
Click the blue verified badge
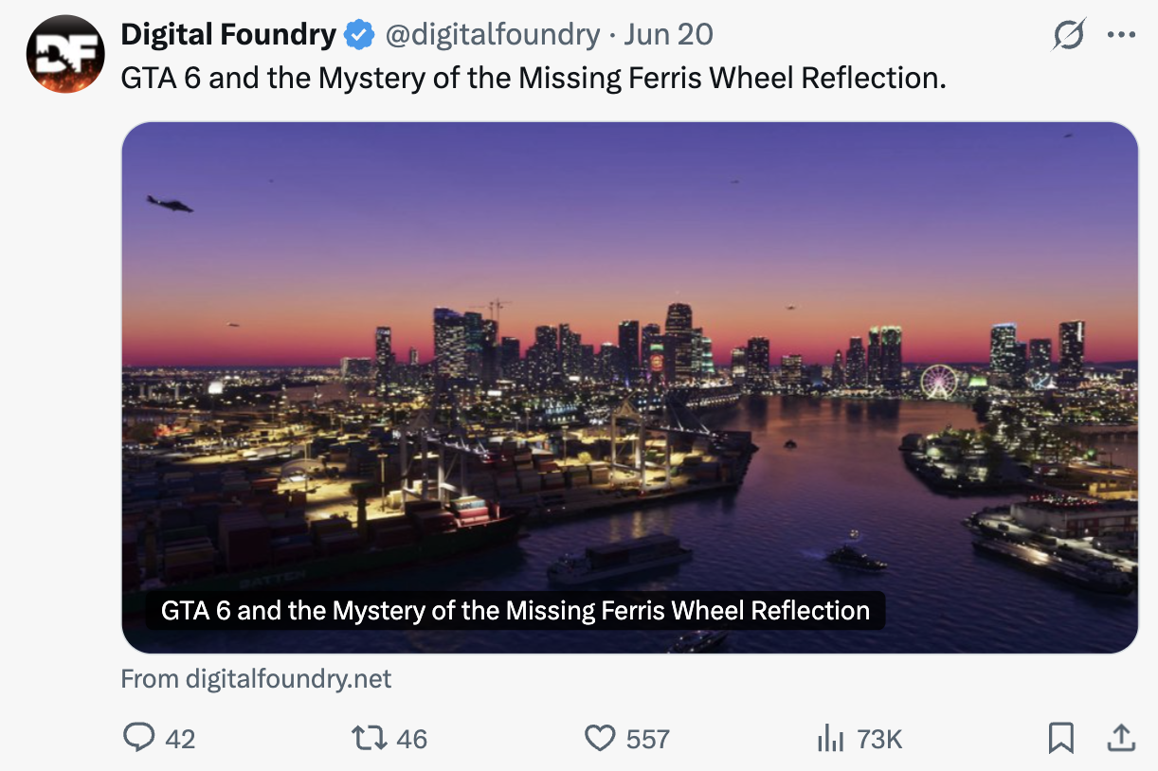(x=359, y=36)
